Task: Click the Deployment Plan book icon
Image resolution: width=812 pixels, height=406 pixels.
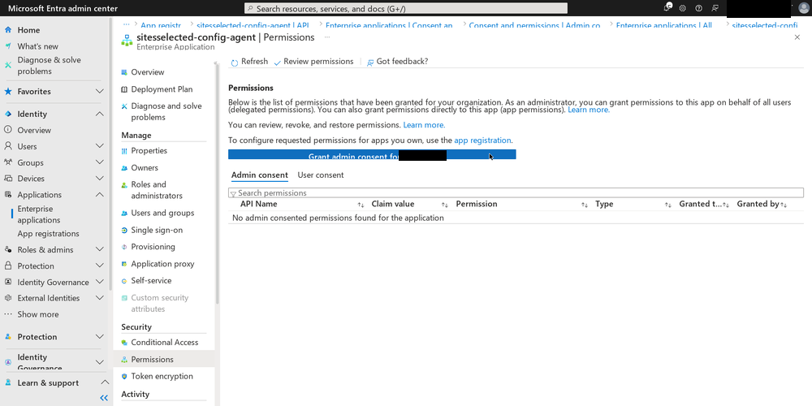Action: 124,89
